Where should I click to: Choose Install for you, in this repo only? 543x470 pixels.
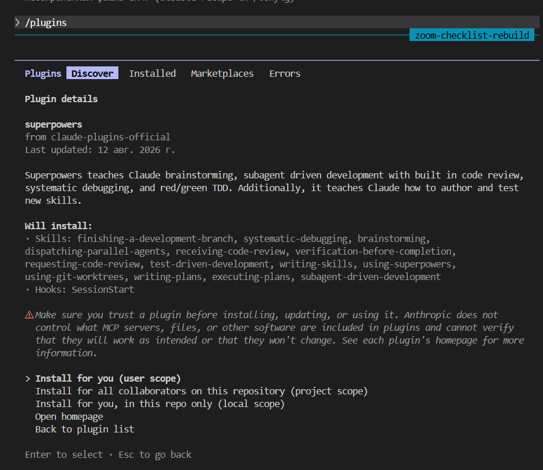pos(160,404)
